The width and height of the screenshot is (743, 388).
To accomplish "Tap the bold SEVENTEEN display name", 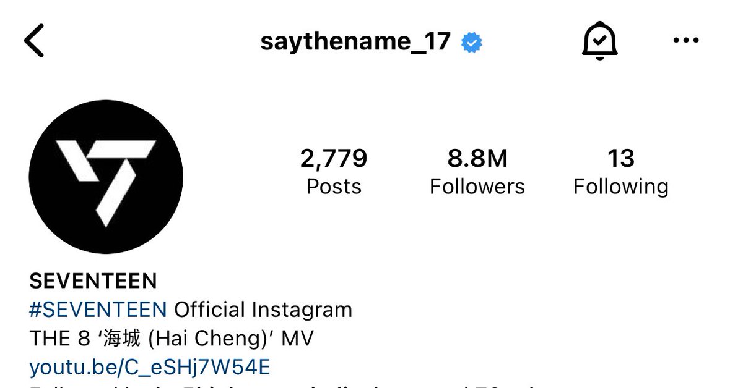I will tap(93, 281).
